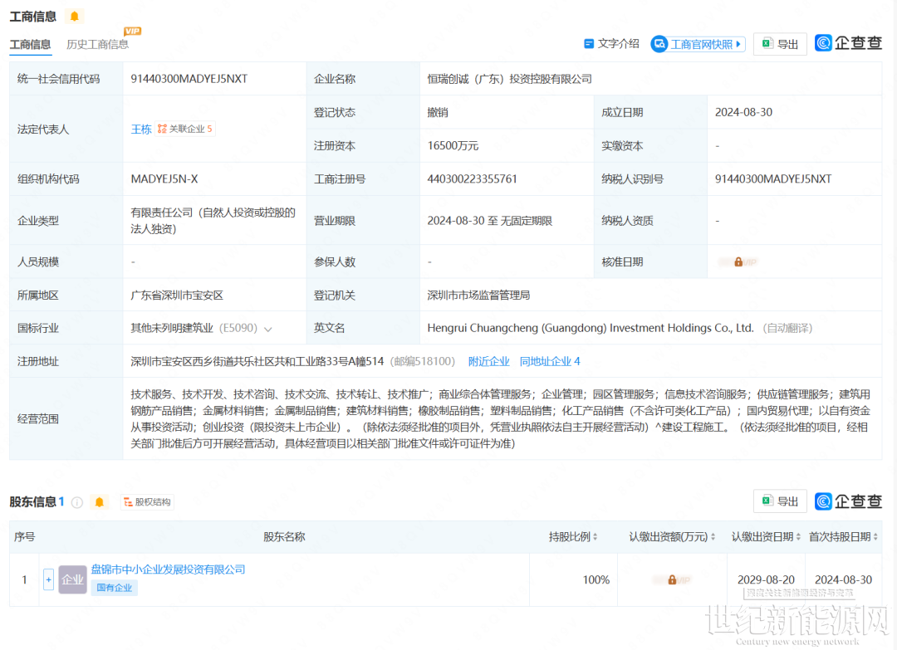Click the 自动翻译 note after the English name
This screenshot has height=650, width=897.
pos(787,328)
